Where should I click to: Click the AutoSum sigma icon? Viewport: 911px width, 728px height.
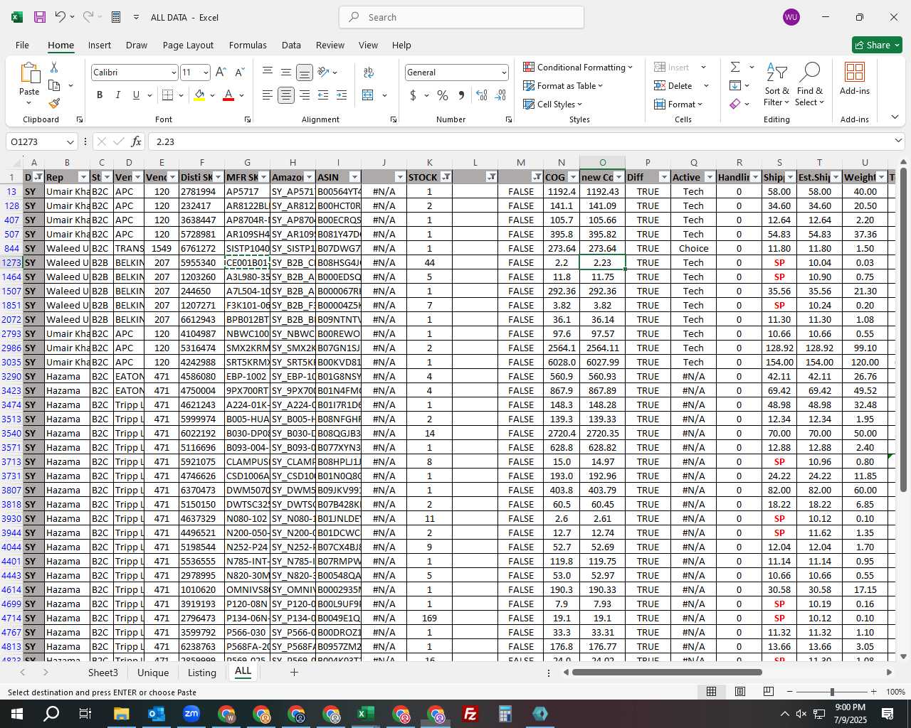(x=735, y=67)
